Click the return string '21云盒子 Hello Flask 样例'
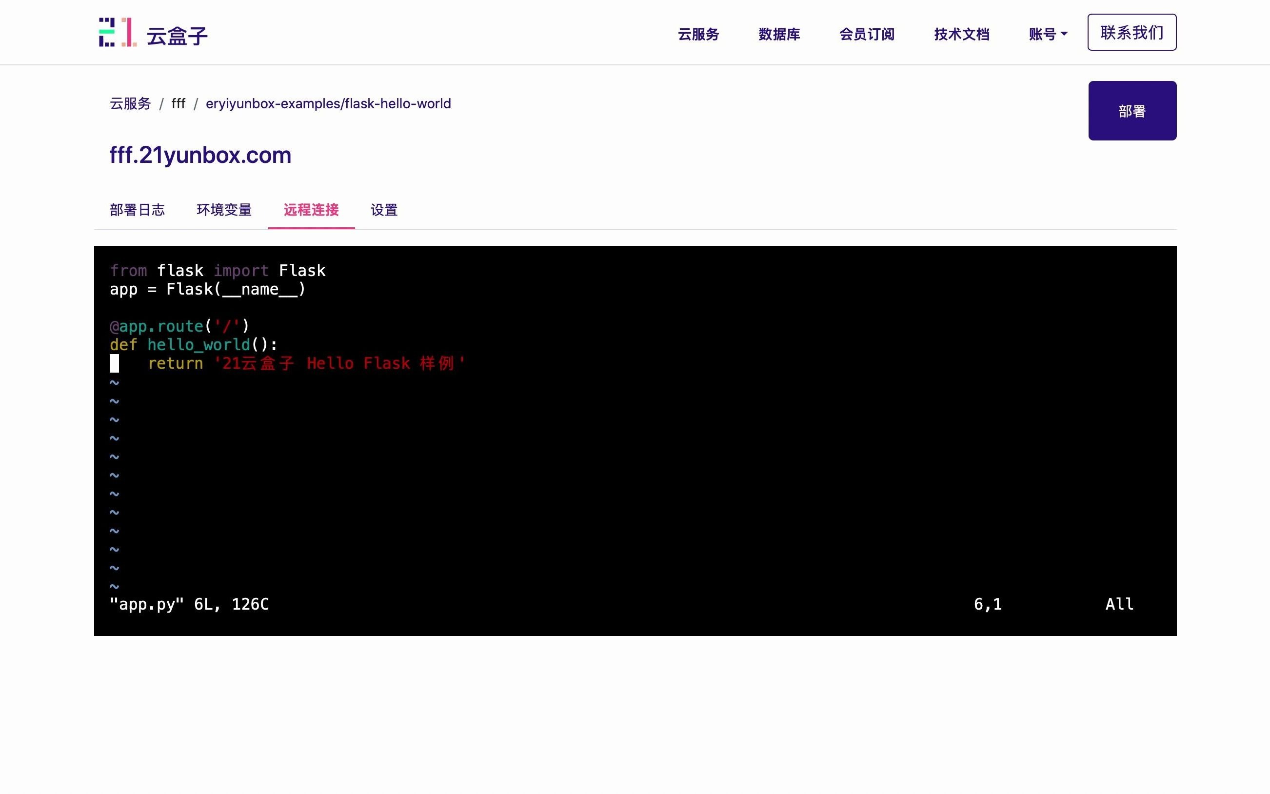The width and height of the screenshot is (1270, 794). click(x=339, y=363)
